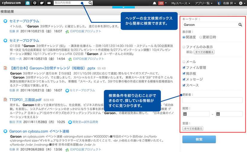Viewport: 247px width, 152px height.
Task: Click the header search magnifier icon
Action: tap(90, 3)
